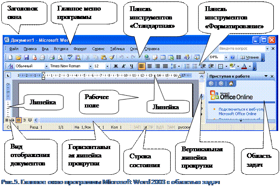The image size is (280, 192).
Task: Click the Insert Table icon
Action: click(163, 58)
